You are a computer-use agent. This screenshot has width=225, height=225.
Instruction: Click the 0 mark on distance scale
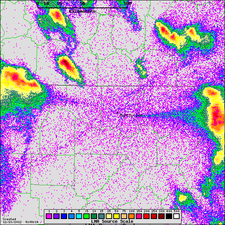[37, 3]
